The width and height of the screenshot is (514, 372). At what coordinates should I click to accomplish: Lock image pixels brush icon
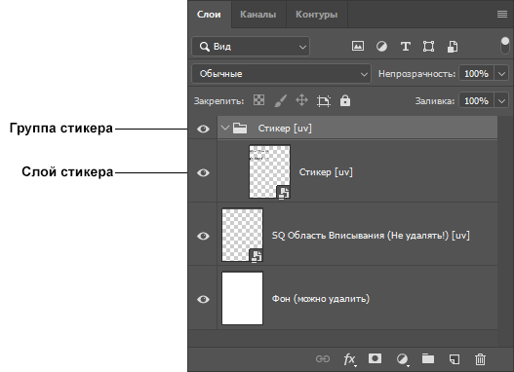click(x=281, y=100)
